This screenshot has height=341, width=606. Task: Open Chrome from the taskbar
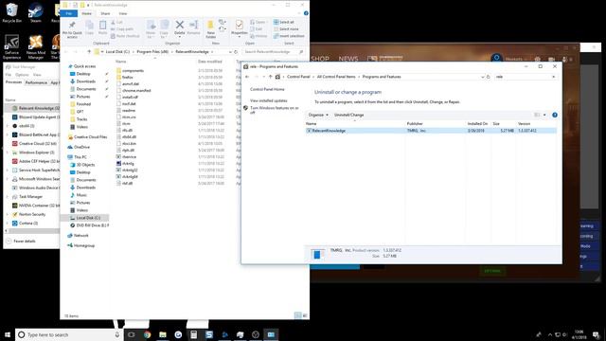tap(147, 334)
